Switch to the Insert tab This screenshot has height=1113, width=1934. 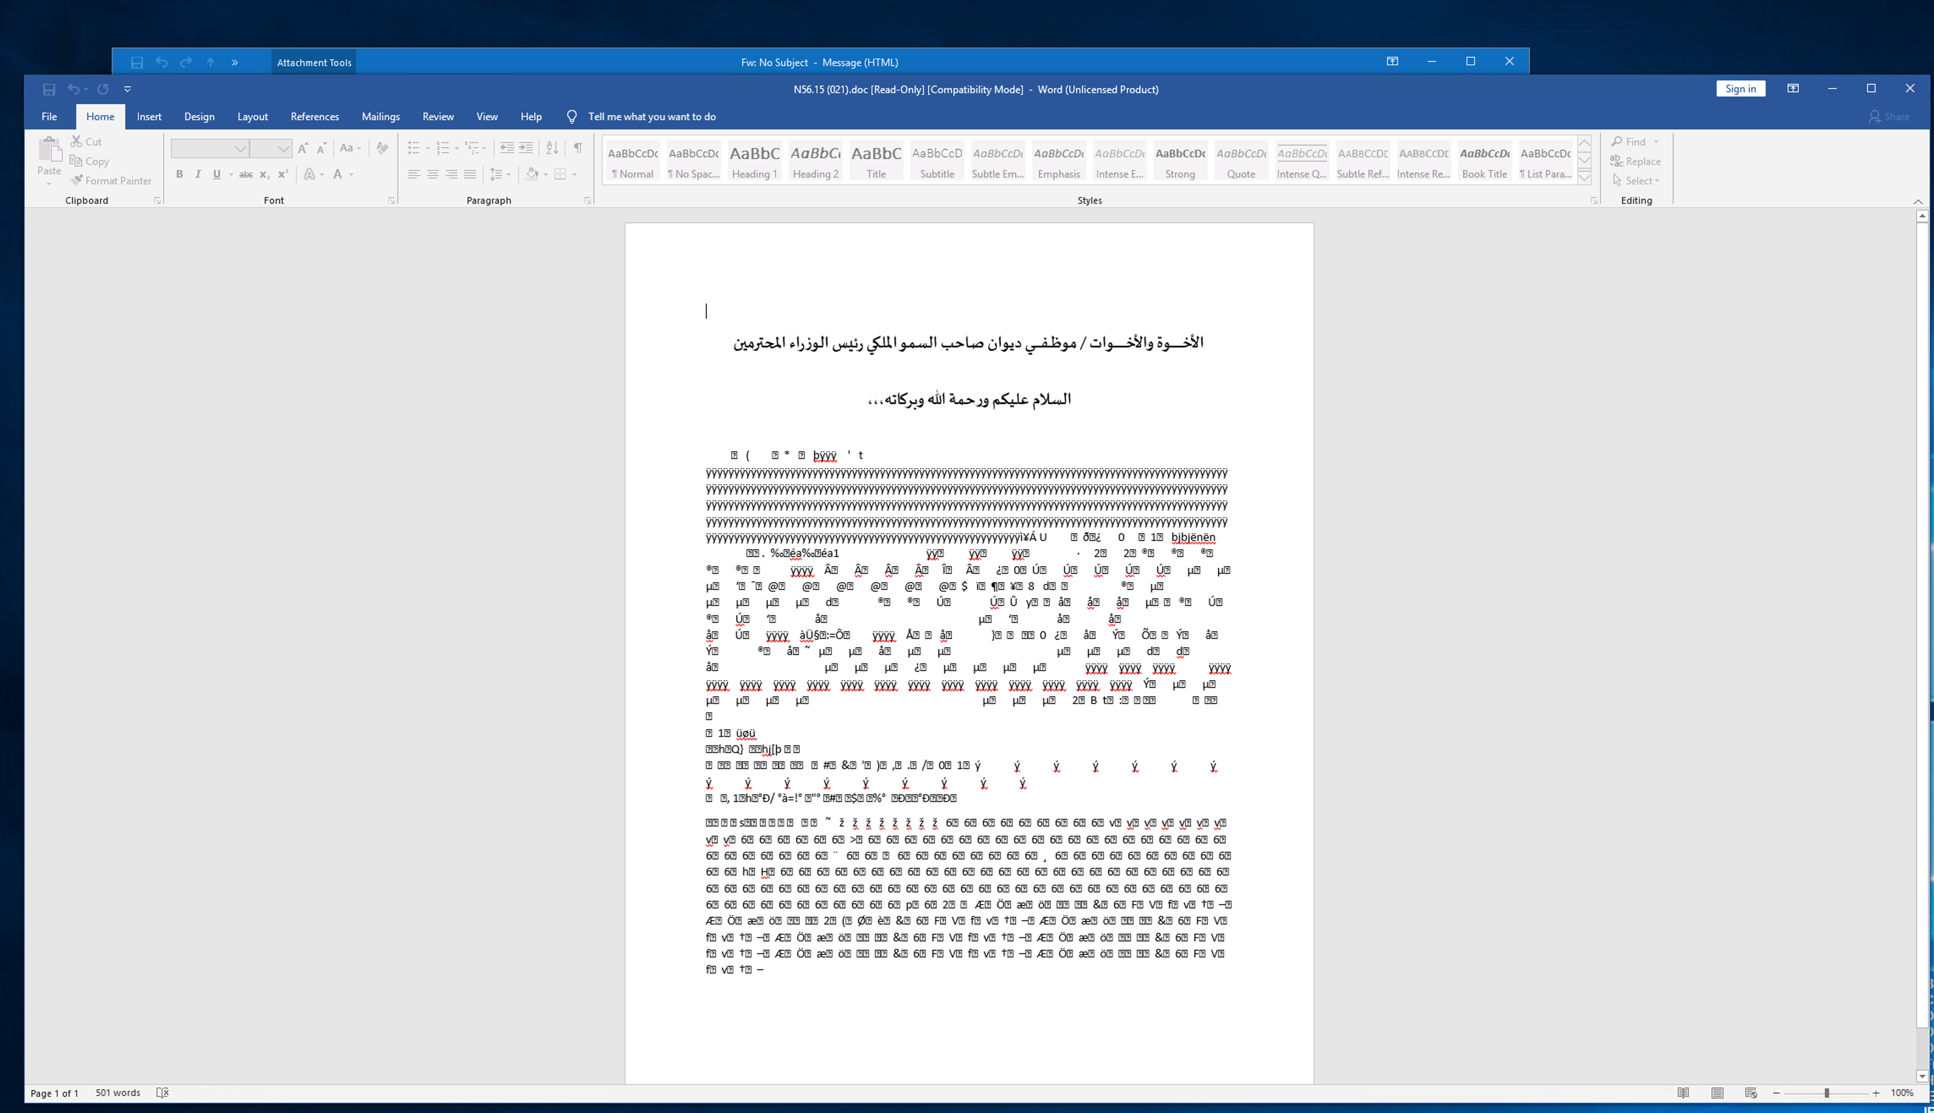click(x=149, y=116)
